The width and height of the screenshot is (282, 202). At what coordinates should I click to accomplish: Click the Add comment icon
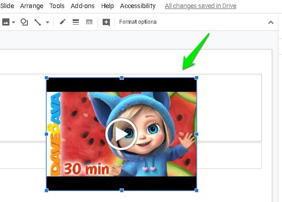click(106, 22)
